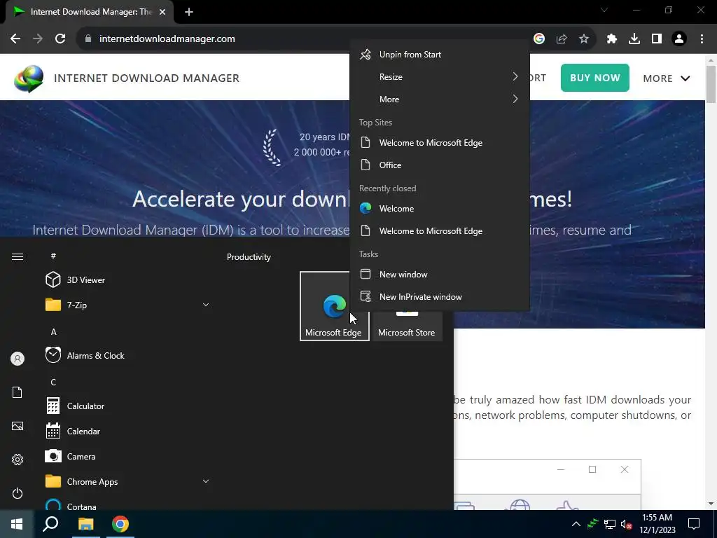Click the Microsoft Edge tile
This screenshot has width=717, height=538.
click(334, 306)
